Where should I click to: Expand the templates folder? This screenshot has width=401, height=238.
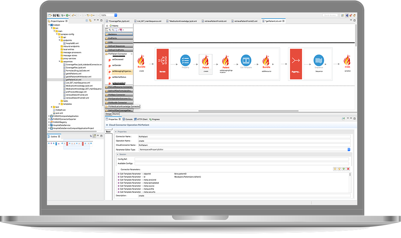pos(59,104)
